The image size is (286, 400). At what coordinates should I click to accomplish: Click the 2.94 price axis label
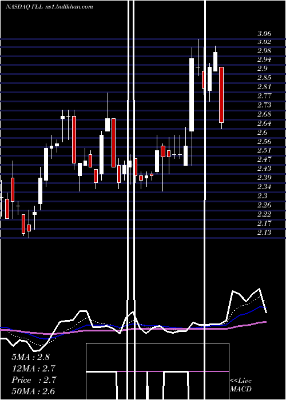click(x=264, y=59)
